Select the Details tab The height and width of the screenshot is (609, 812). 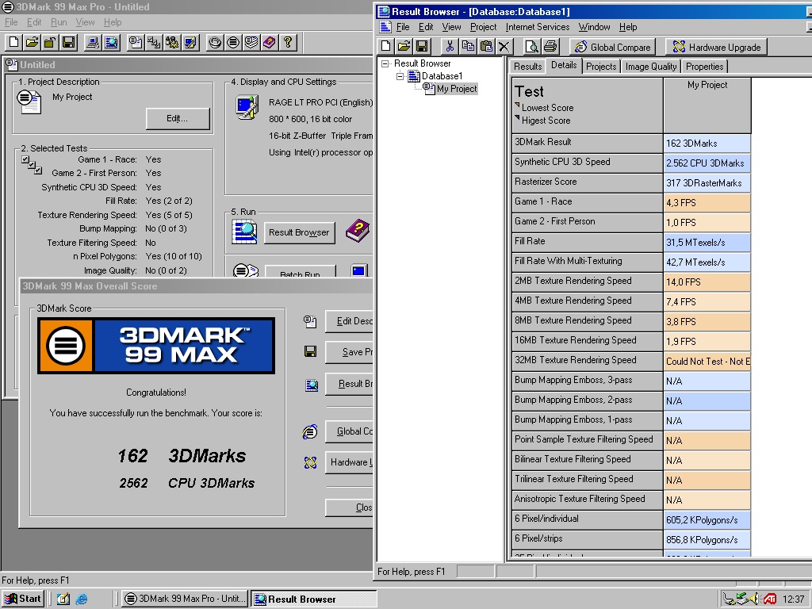coord(564,65)
